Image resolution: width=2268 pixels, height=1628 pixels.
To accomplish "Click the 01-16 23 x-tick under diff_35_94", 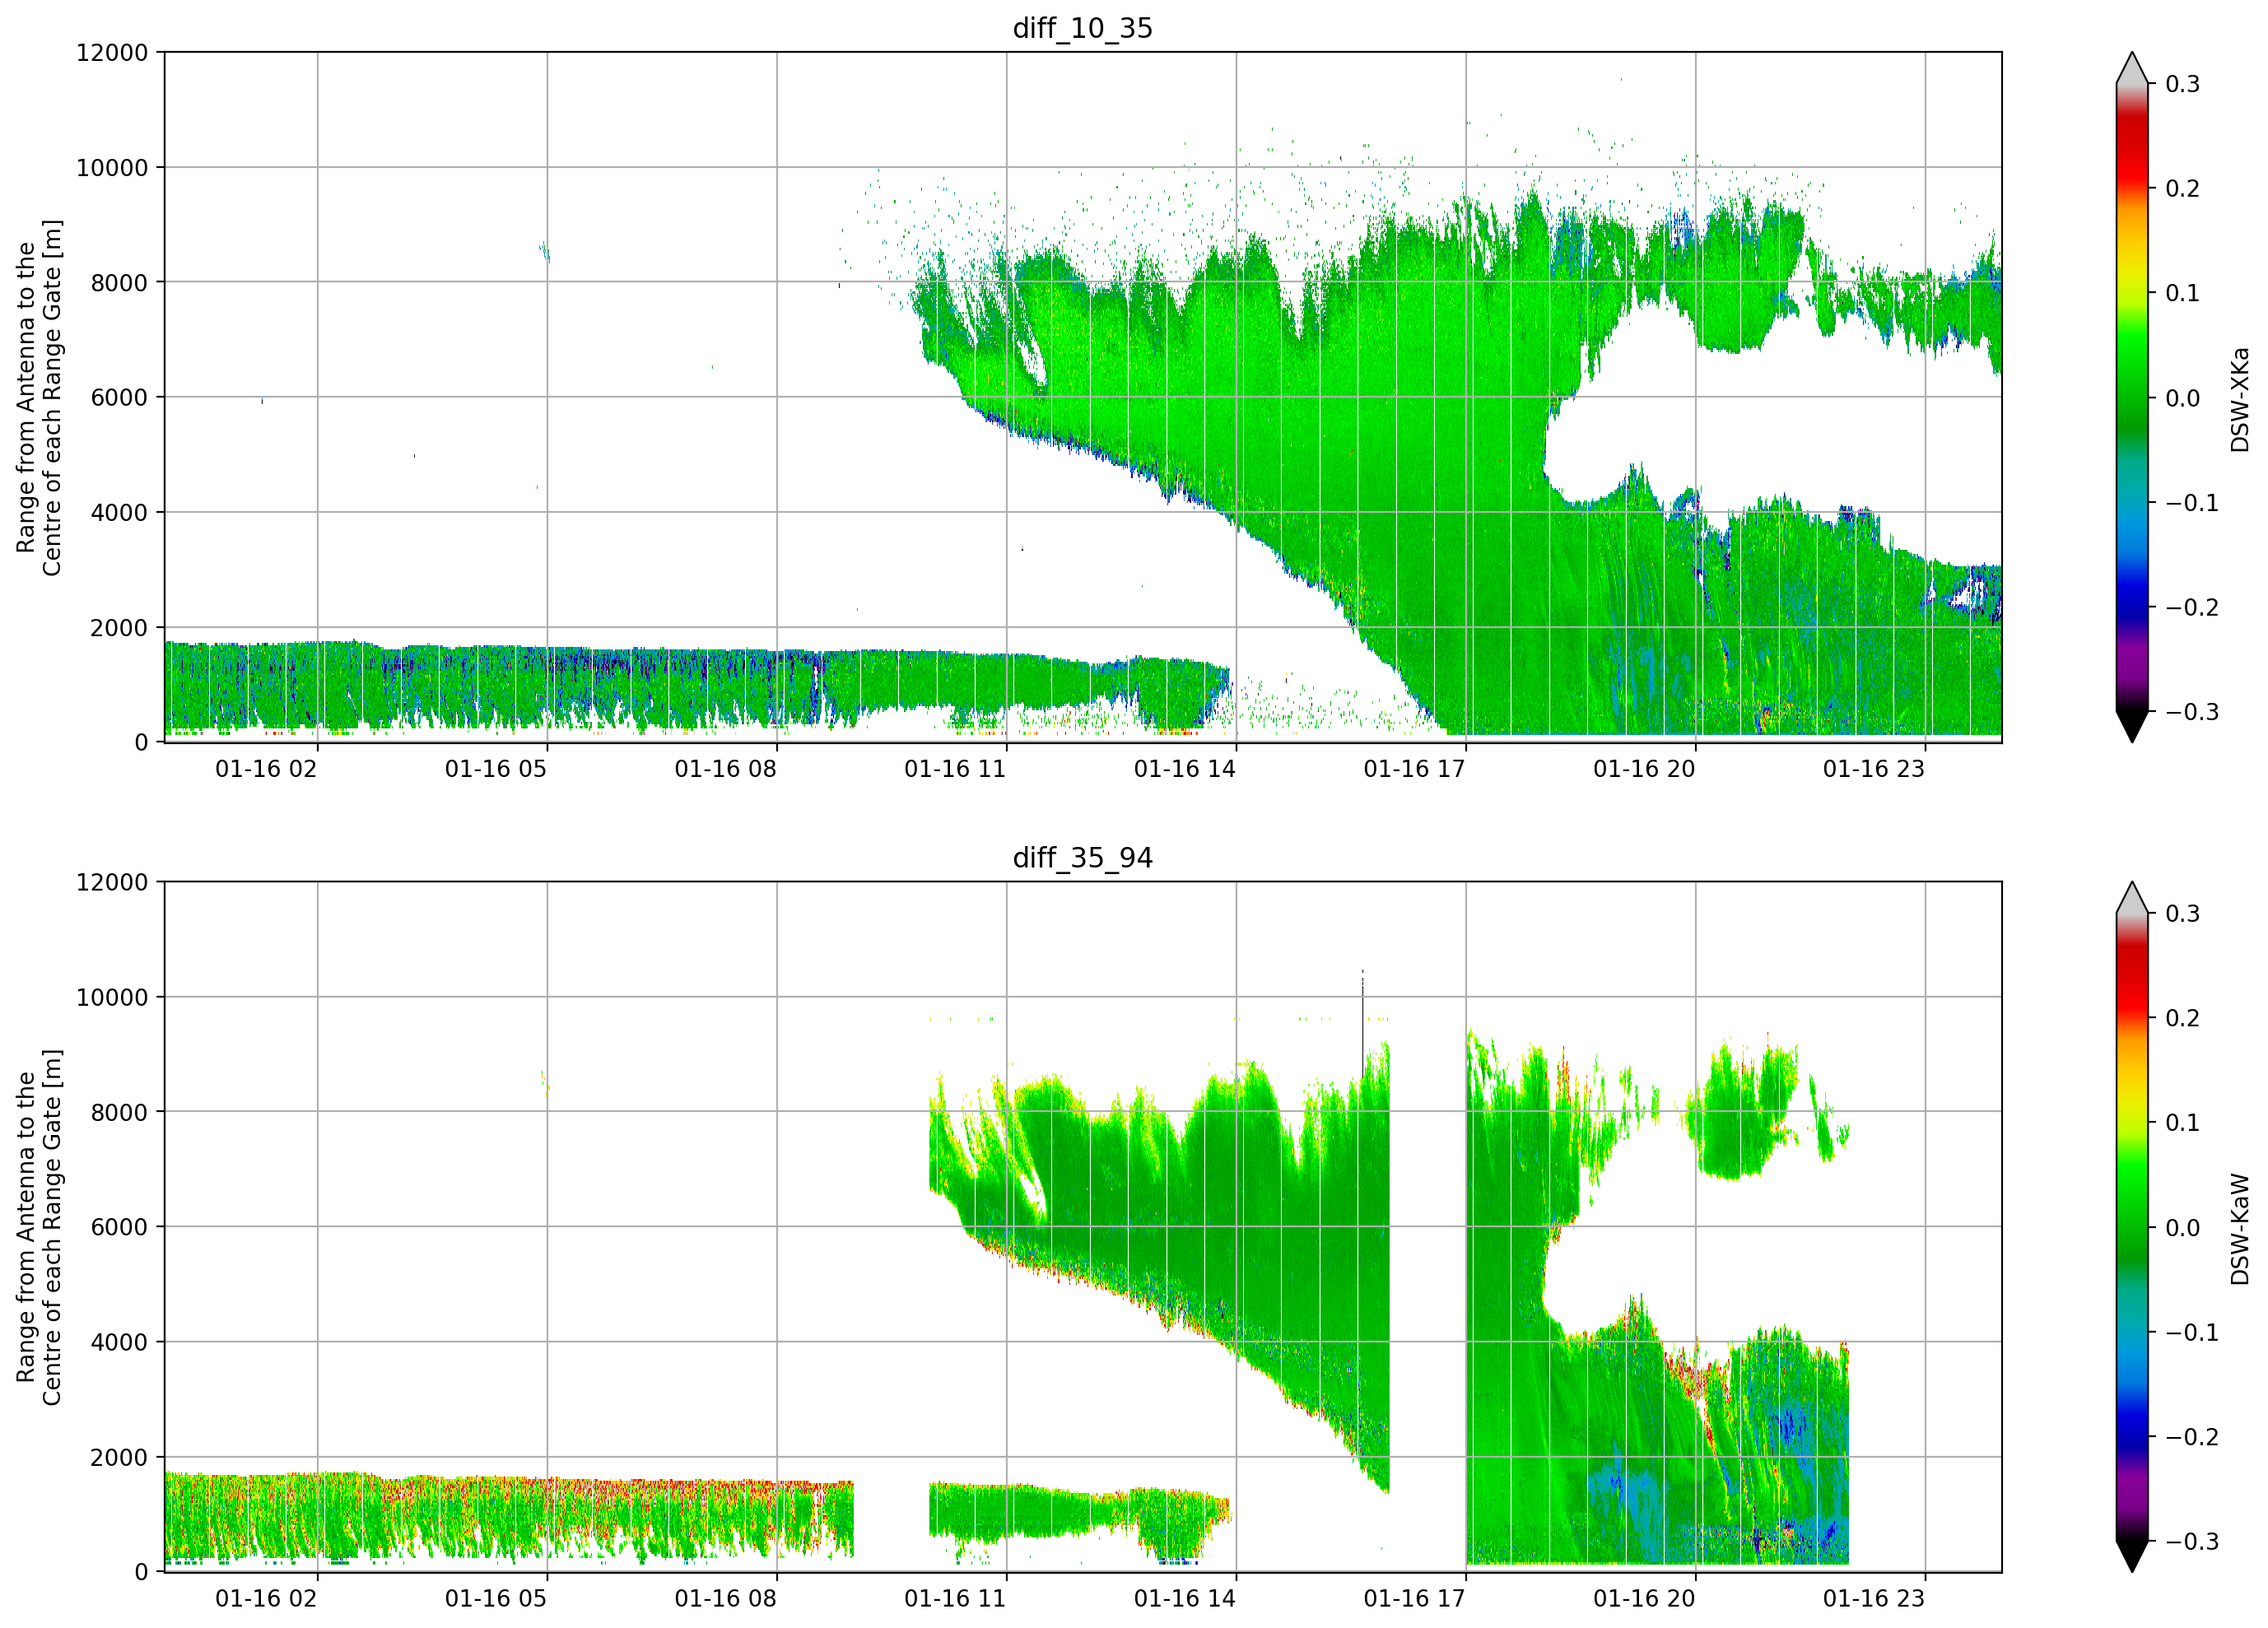I will (1874, 1599).
